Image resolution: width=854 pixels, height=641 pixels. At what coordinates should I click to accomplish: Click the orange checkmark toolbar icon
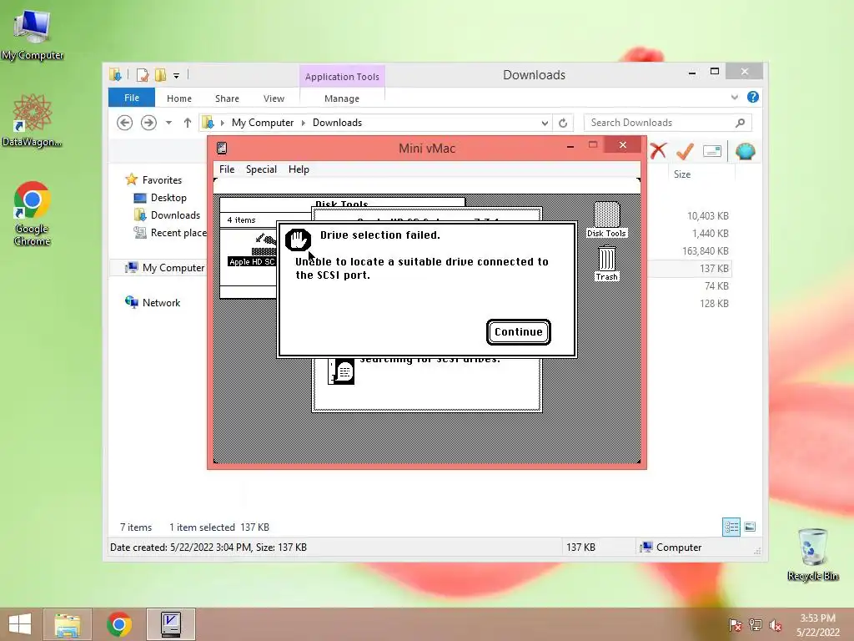685,151
